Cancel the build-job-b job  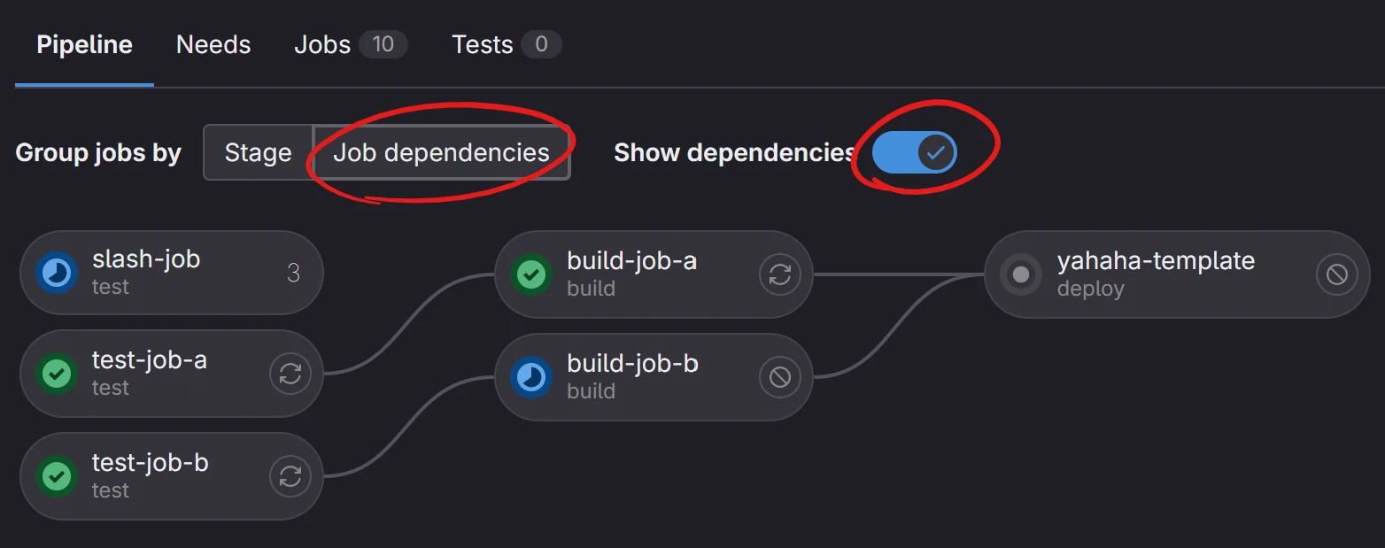tap(780, 377)
